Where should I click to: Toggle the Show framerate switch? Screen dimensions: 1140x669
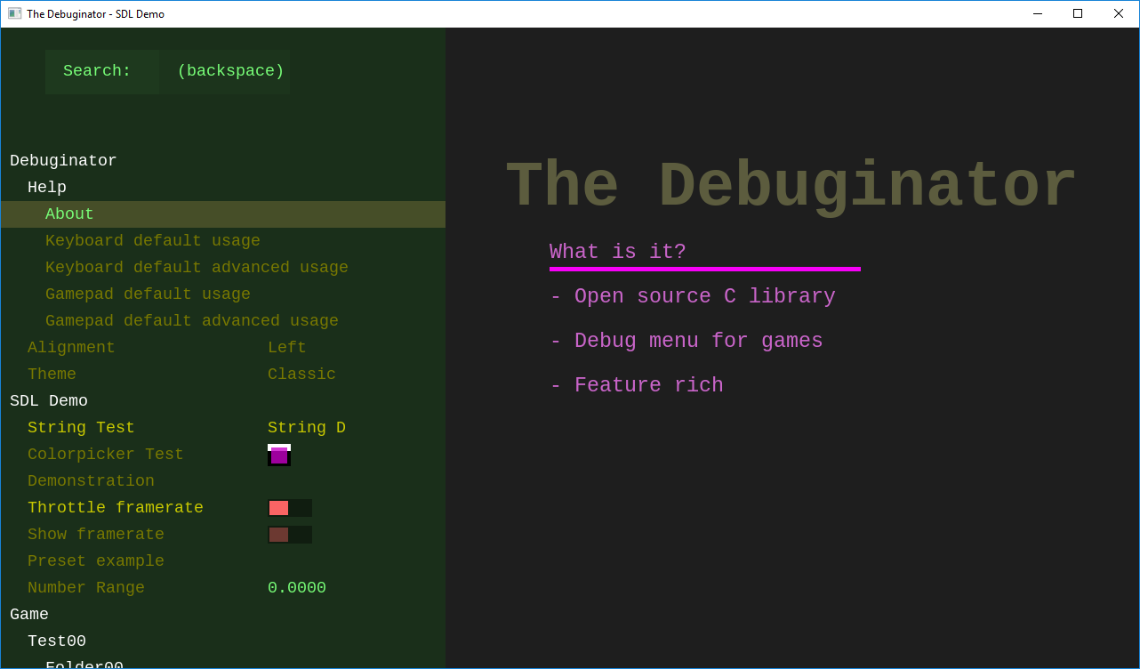click(290, 535)
